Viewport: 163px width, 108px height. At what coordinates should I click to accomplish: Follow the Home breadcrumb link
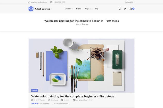click(x=77, y=24)
